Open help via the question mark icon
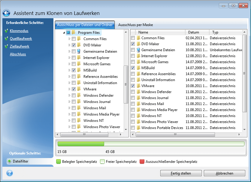 [10, 173]
